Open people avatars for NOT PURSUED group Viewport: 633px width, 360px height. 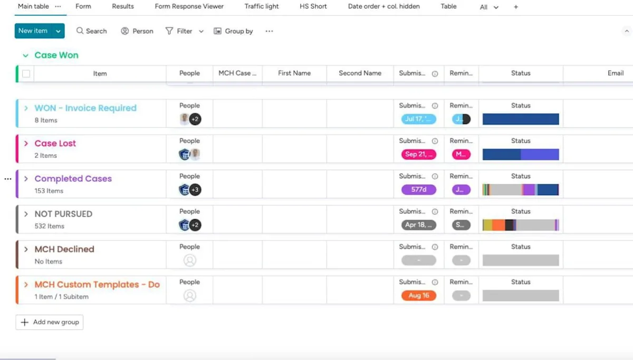click(189, 225)
